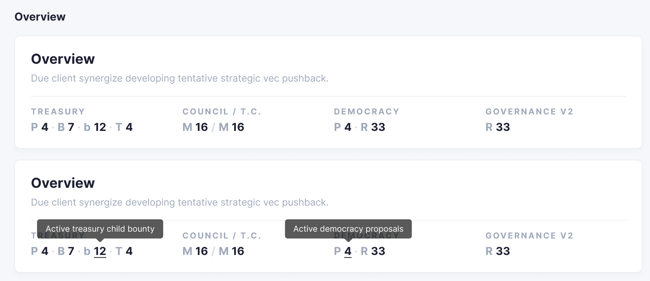Screen dimensions: 650x281
Task: Select the Treasury tips "T" stat icon
Action: point(118,127)
